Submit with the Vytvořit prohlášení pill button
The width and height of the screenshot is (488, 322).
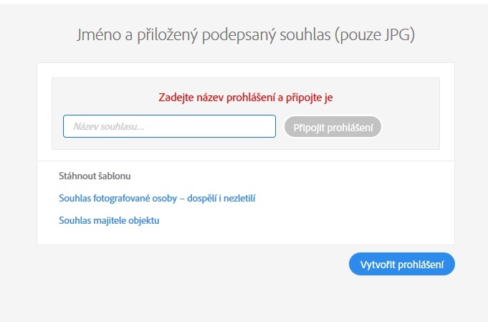click(x=401, y=264)
